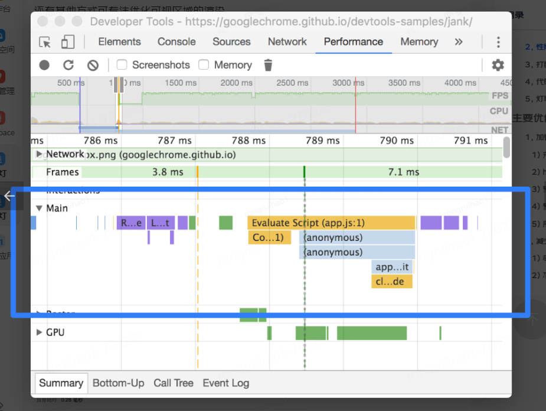Start recording with the Record button

point(44,65)
